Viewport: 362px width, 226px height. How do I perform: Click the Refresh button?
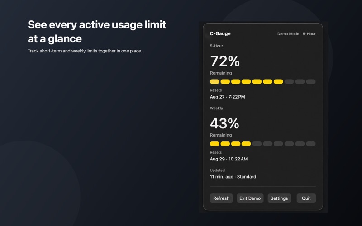pyautogui.click(x=221, y=198)
